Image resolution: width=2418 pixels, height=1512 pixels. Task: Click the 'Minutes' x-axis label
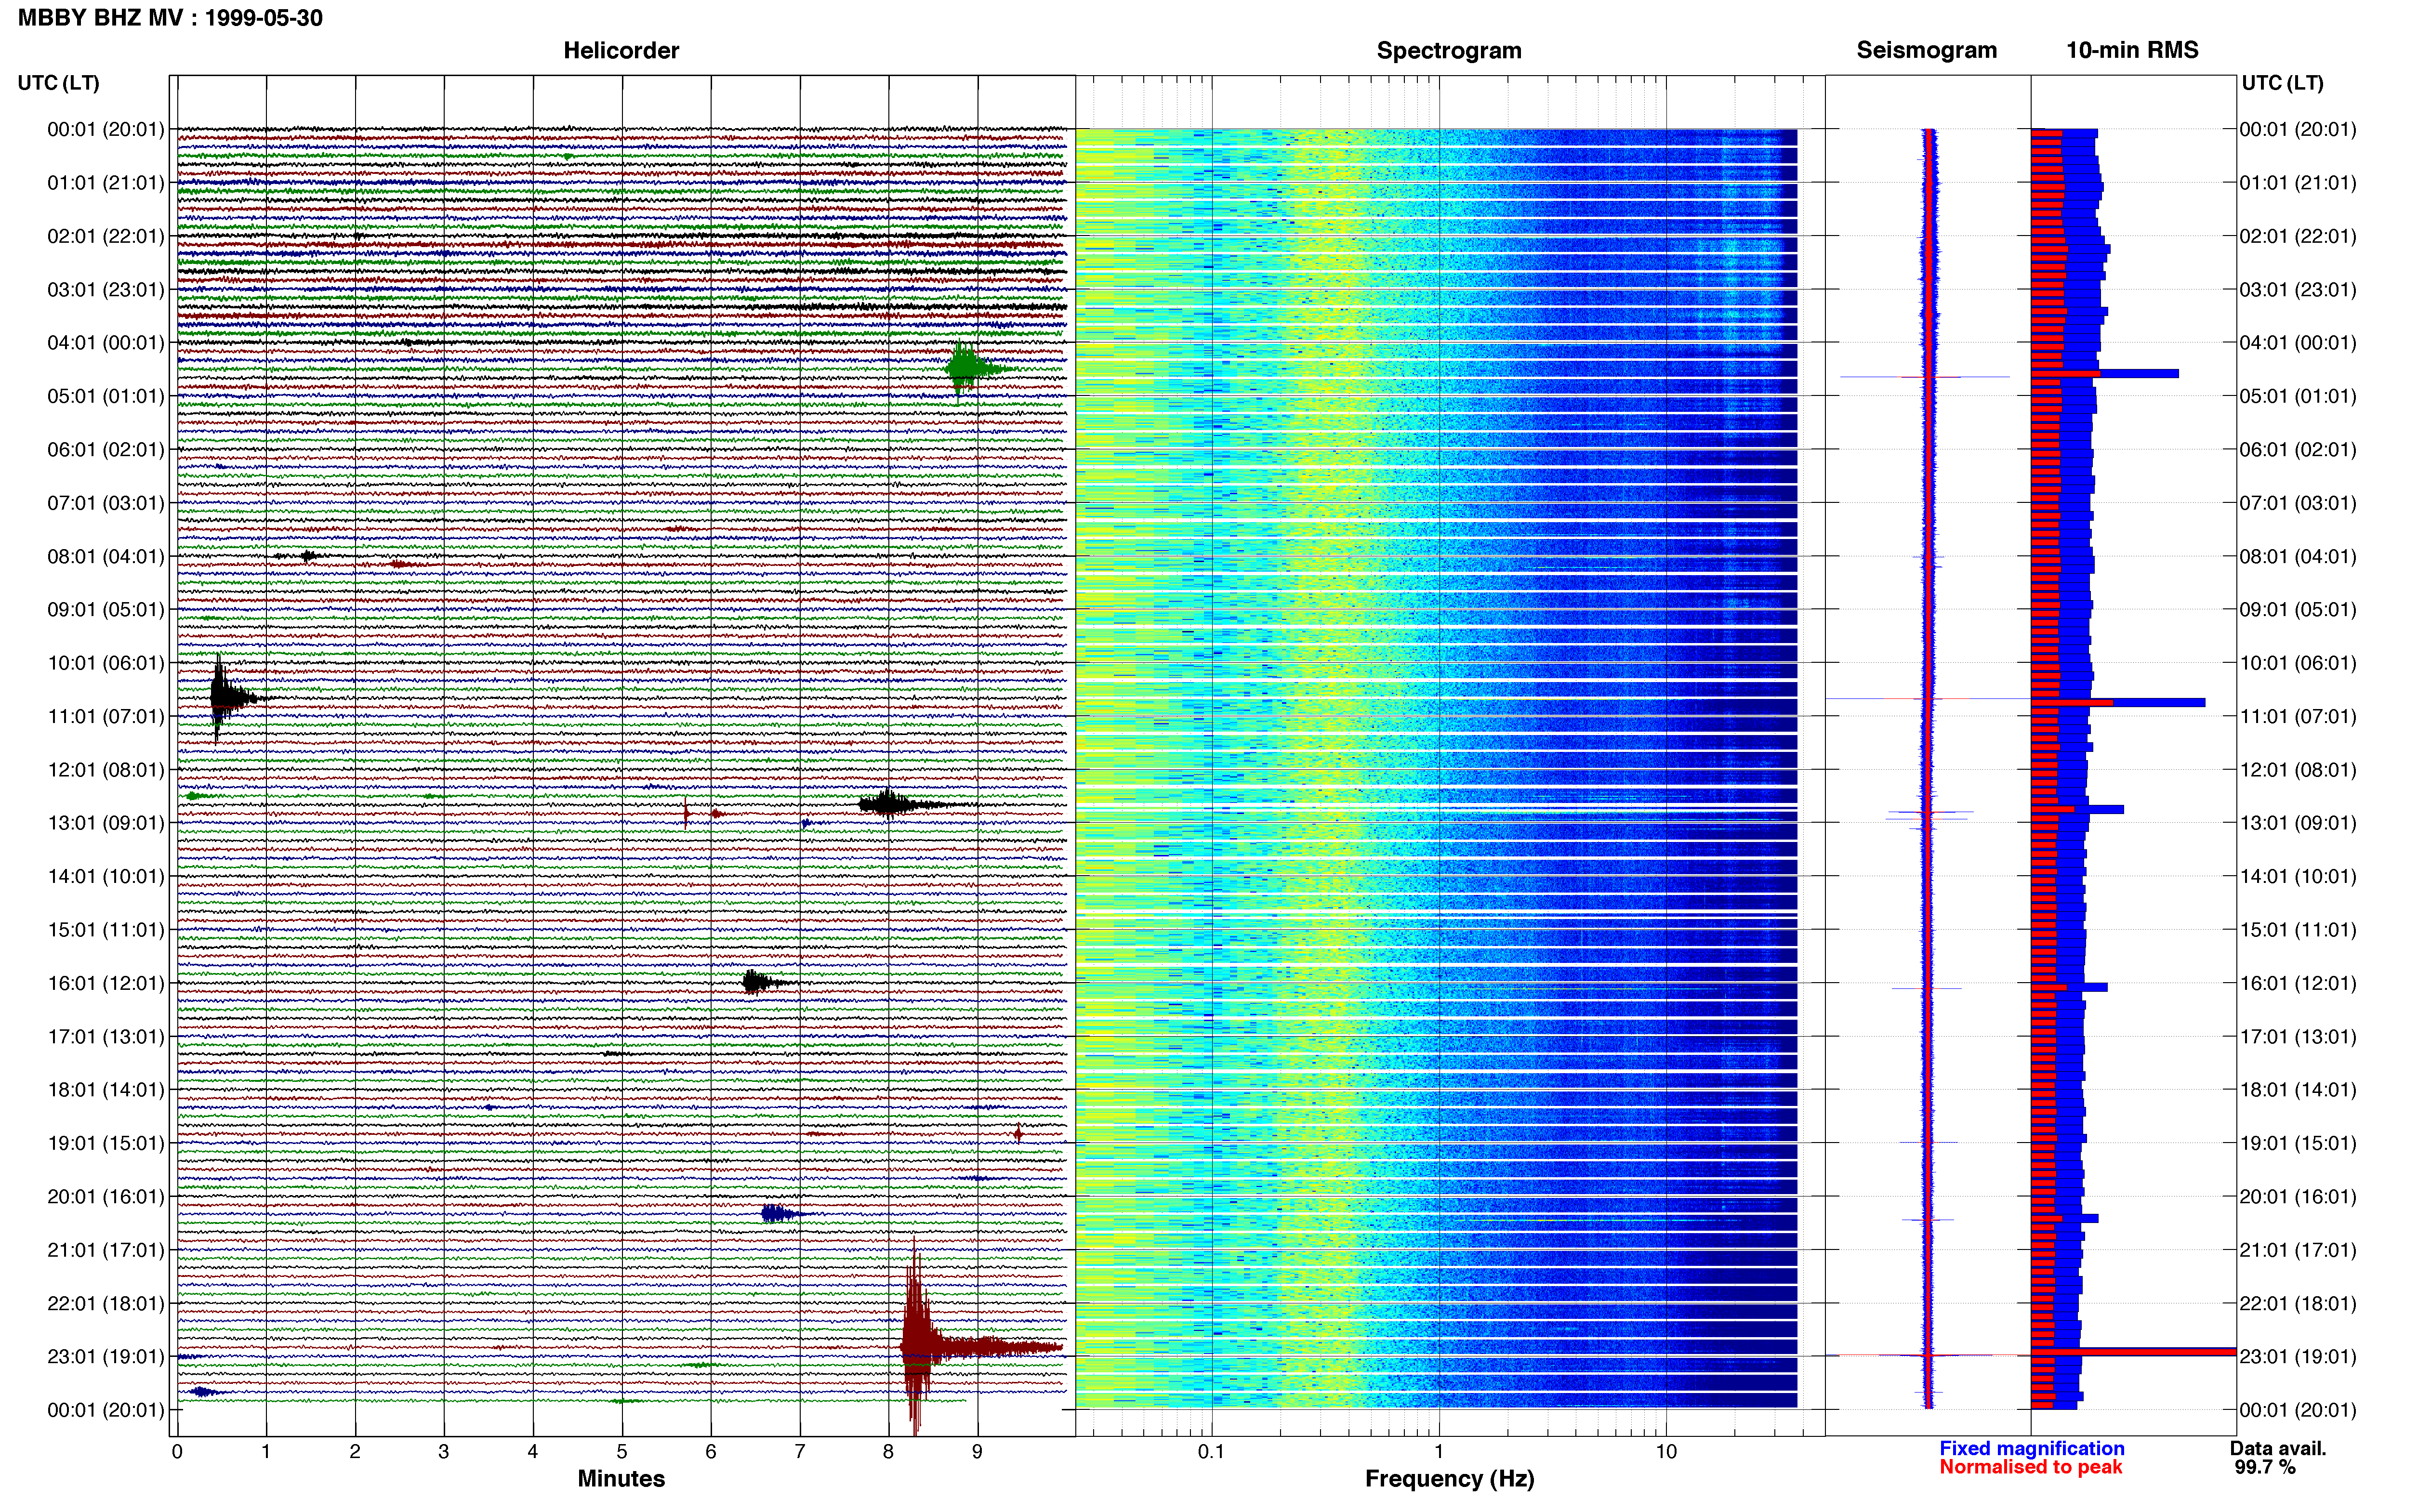pos(621,1479)
